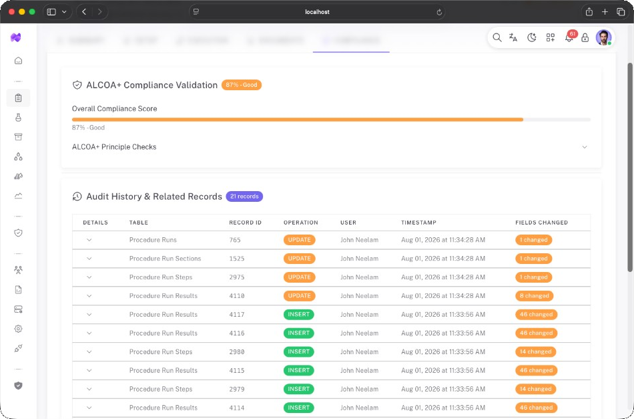Viewport: 634px width, 419px height.
Task: Expand details for record 2975
Action: [x=89, y=277]
